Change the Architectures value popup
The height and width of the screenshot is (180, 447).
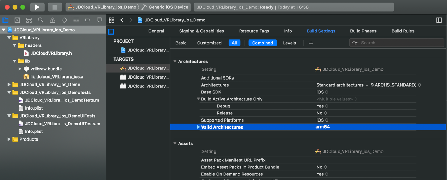tap(368, 85)
